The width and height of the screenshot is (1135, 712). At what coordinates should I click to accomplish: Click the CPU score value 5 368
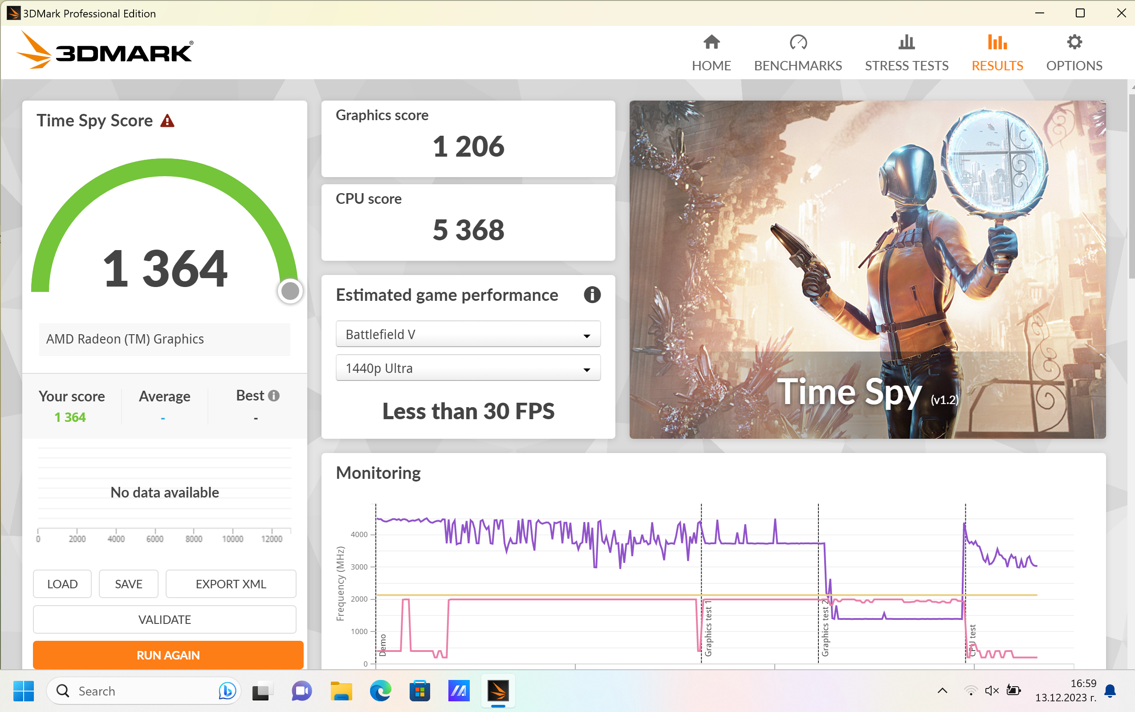(x=468, y=230)
